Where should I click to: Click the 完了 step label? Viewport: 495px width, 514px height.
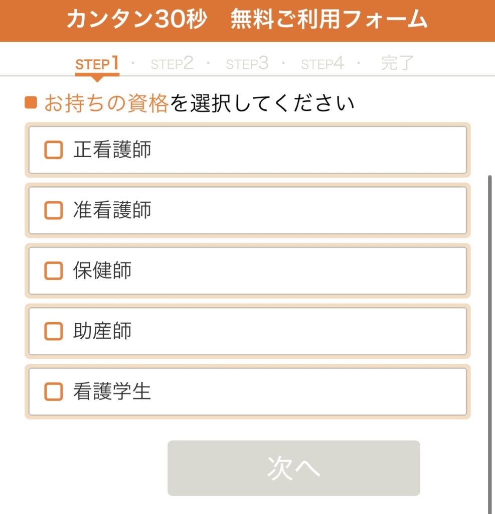[397, 64]
